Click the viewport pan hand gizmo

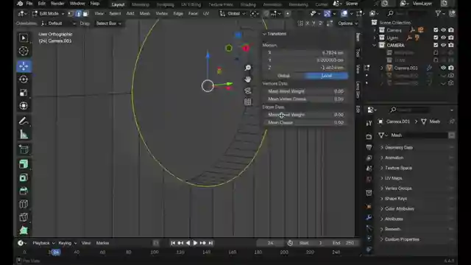[x=247, y=79]
